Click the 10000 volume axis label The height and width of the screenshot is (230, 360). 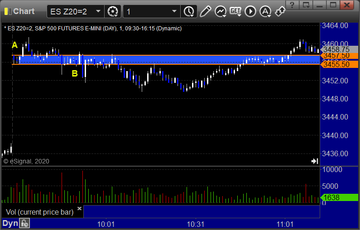(x=332, y=170)
